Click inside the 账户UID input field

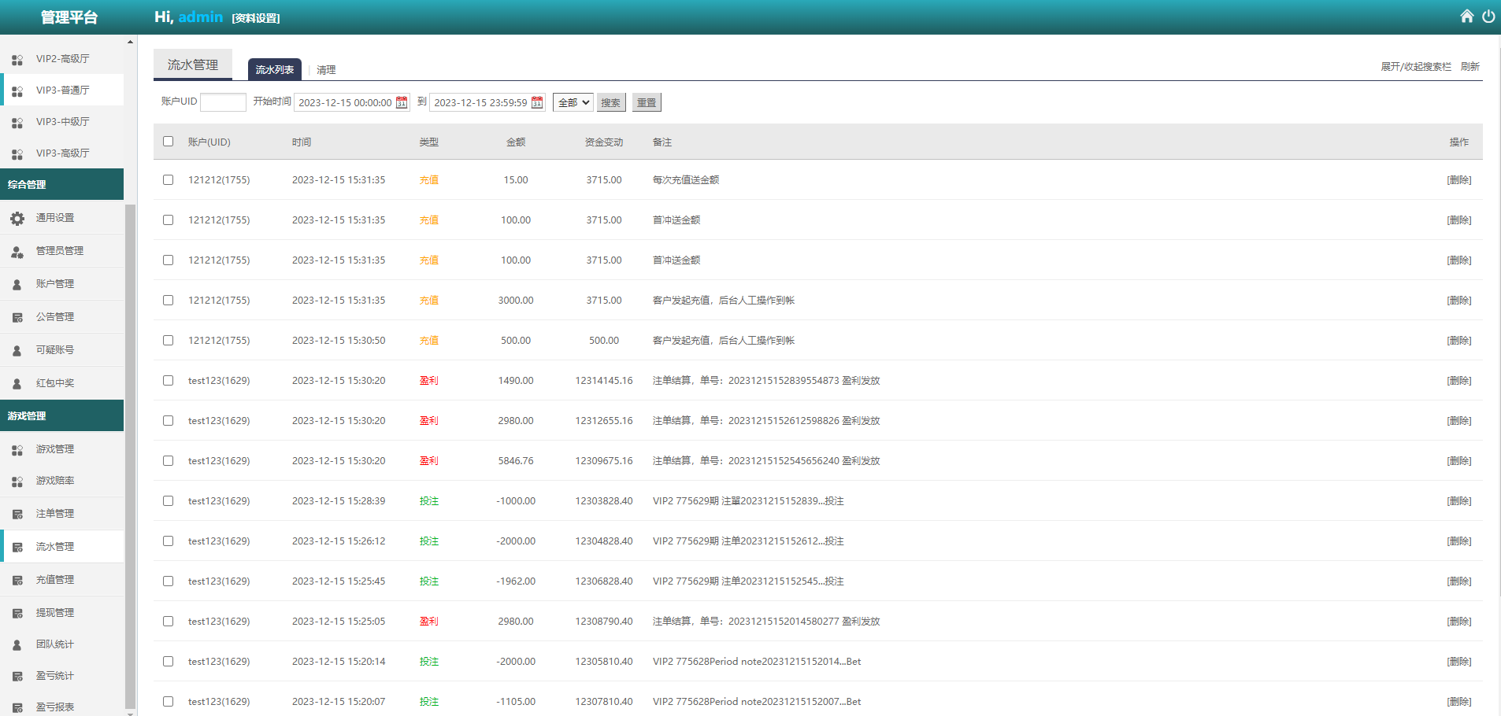223,101
